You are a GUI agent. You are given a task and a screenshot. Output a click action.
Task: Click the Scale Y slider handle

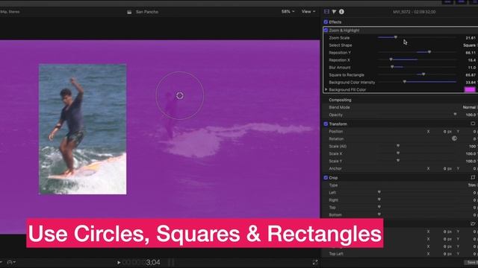click(398, 161)
